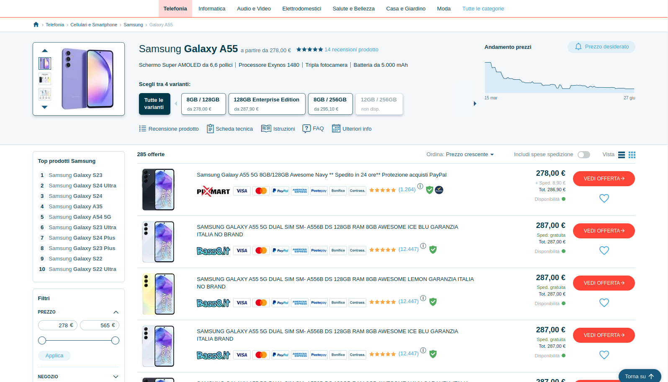Toggle Includi spese spedizione switch
This screenshot has width=668, height=382.
pyautogui.click(x=583, y=155)
